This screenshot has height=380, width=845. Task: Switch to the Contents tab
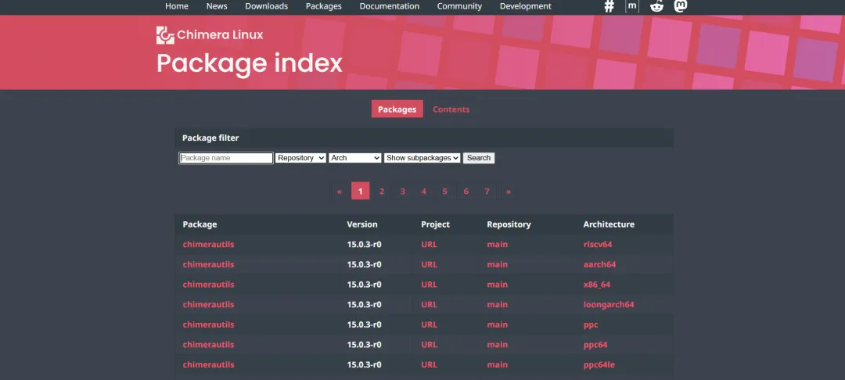451,109
